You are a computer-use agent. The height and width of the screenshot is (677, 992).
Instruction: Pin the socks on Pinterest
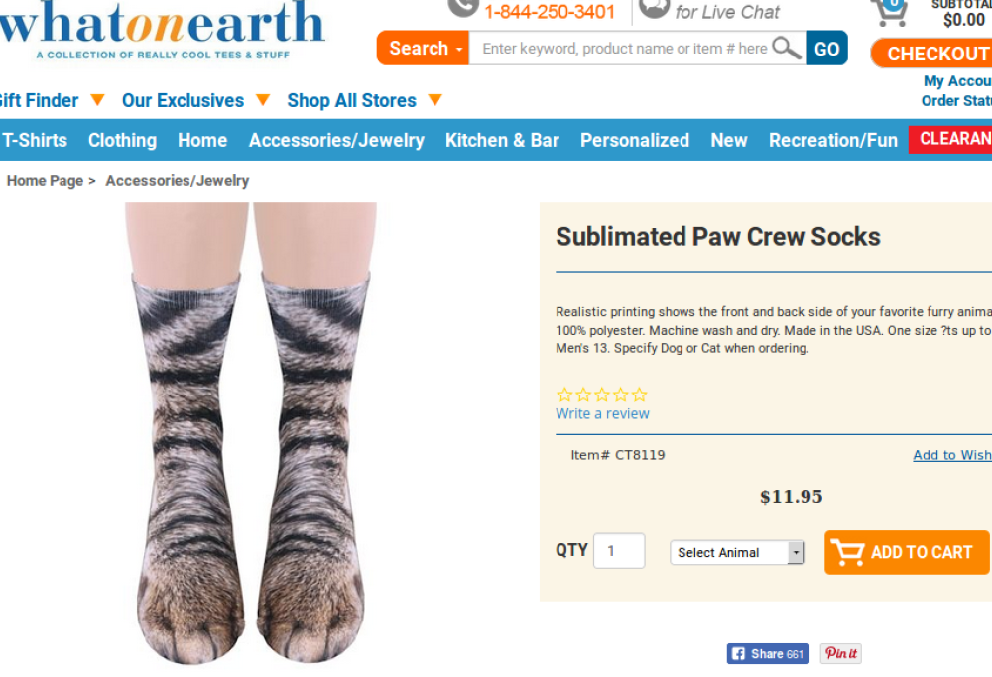click(841, 654)
